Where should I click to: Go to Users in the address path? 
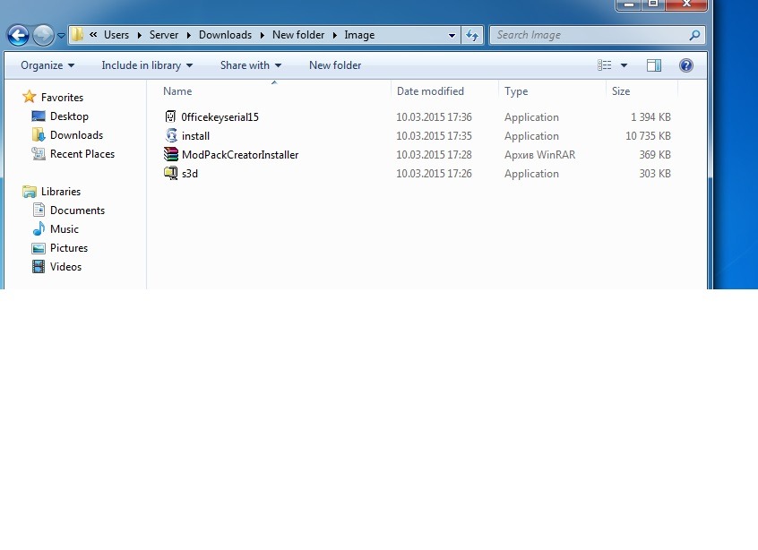pos(116,35)
